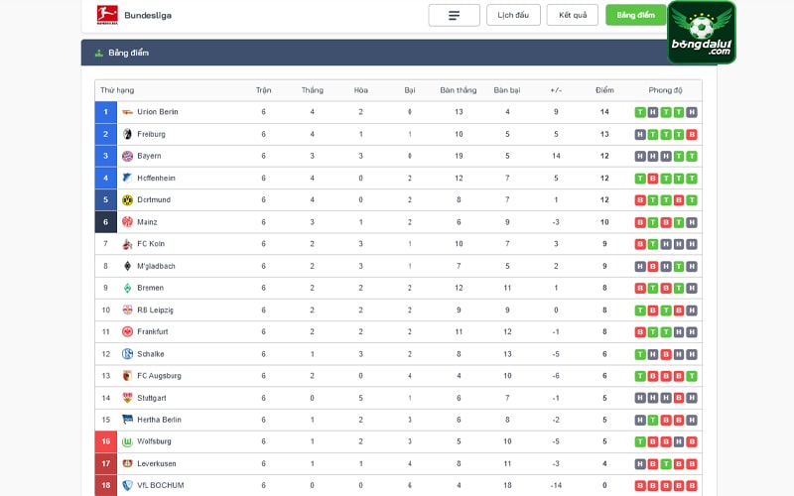
Task: Click the Hòa column header
Action: coord(361,90)
